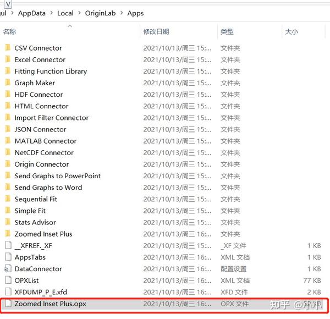Click the XFDUMP_P_E.xfd file icon
Viewport: 330px width, 319px height.
(8, 292)
